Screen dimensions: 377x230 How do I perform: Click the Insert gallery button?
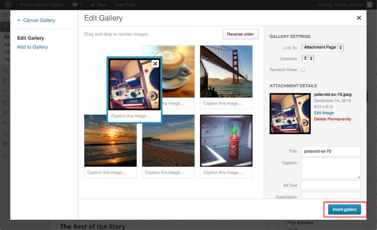pyautogui.click(x=345, y=209)
